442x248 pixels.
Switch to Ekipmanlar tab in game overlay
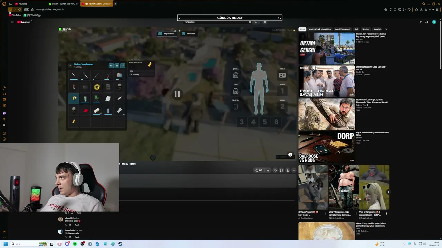167,34
